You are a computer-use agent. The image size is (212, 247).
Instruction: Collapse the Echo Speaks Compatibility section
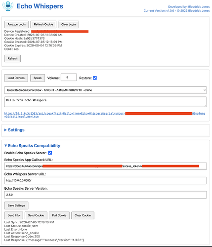(x=32, y=146)
